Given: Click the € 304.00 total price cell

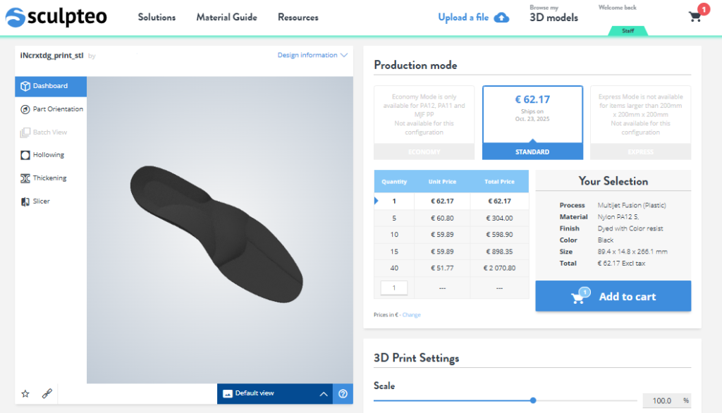Looking at the screenshot, I should coord(499,218).
